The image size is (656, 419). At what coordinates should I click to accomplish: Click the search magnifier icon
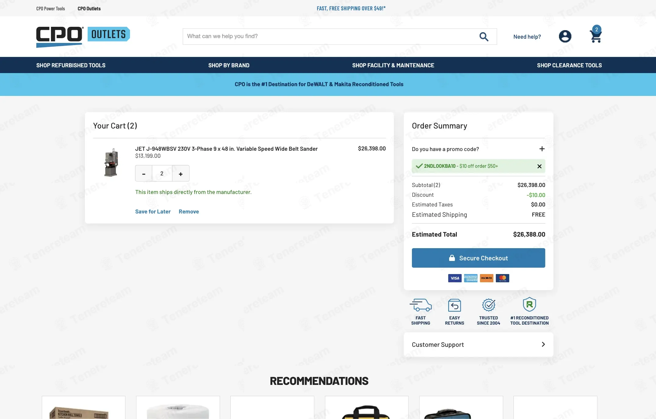[484, 37]
